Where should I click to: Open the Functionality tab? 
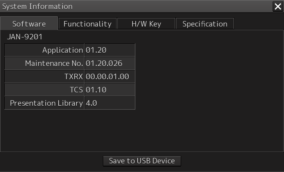[87, 24]
